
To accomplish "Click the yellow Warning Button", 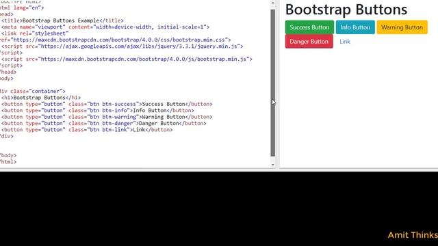I will [402, 27].
